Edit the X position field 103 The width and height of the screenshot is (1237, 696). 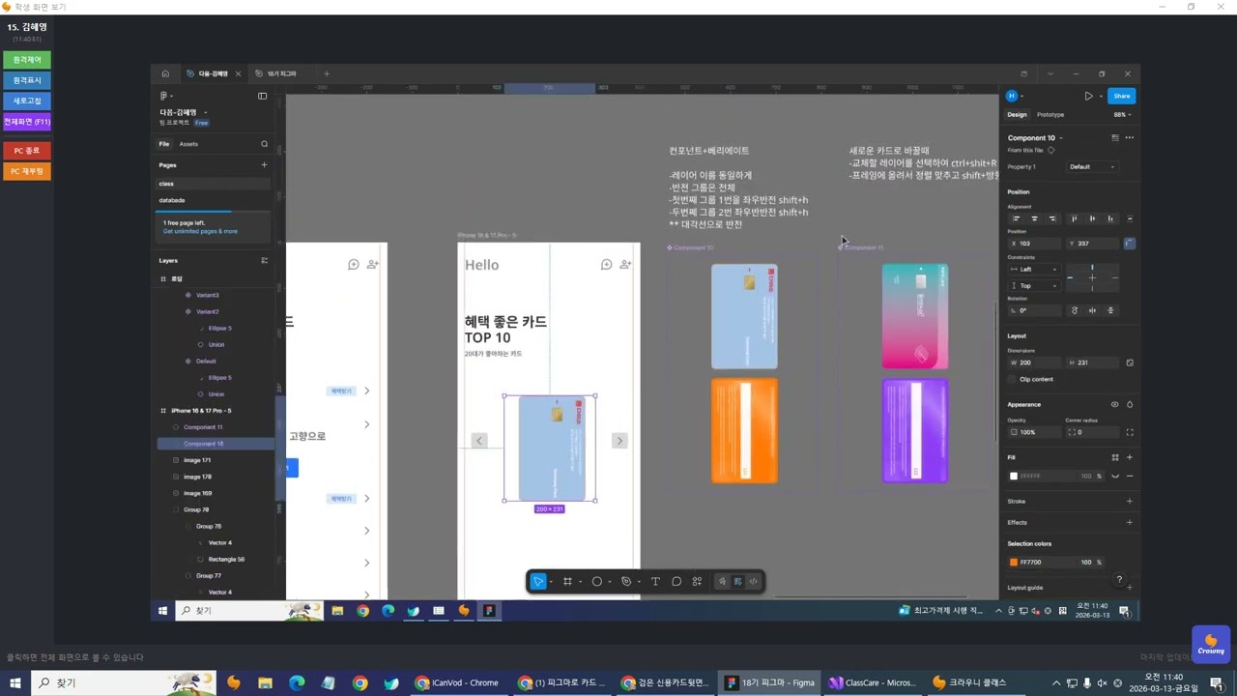tap(1035, 243)
